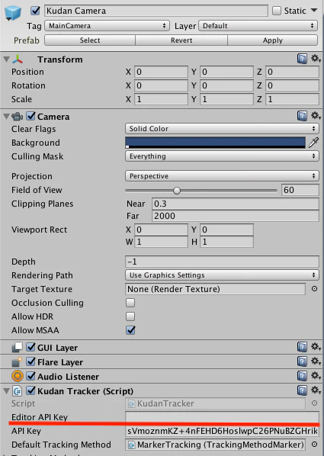Toggle Kudan Camera active checkbox
The width and height of the screenshot is (324, 456).
point(35,11)
